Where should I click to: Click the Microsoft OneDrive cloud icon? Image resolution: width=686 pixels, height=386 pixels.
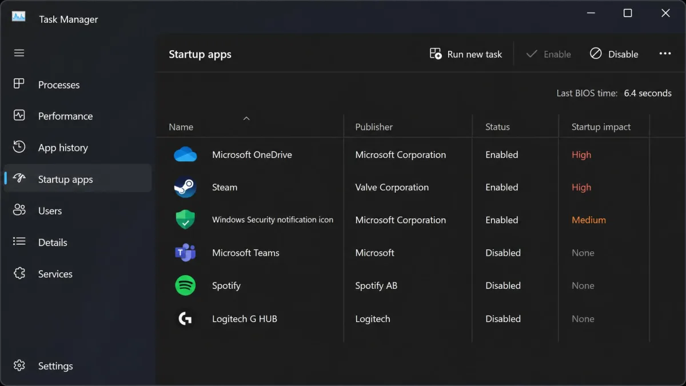coord(185,154)
